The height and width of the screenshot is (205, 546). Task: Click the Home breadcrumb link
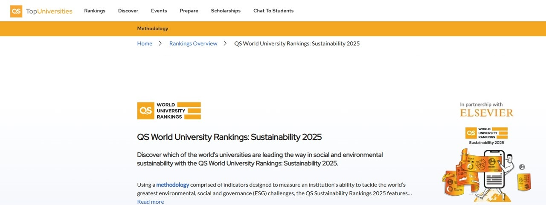(x=145, y=44)
